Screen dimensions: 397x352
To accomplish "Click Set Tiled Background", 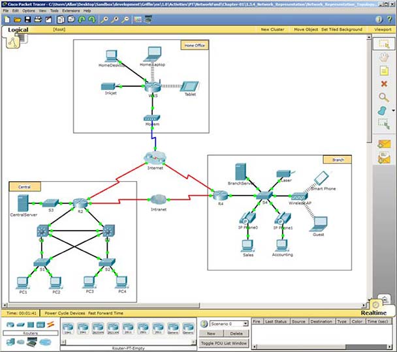I will pos(341,29).
